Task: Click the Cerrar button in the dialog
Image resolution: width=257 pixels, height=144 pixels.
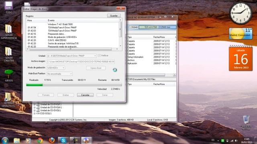Action: pos(105,95)
